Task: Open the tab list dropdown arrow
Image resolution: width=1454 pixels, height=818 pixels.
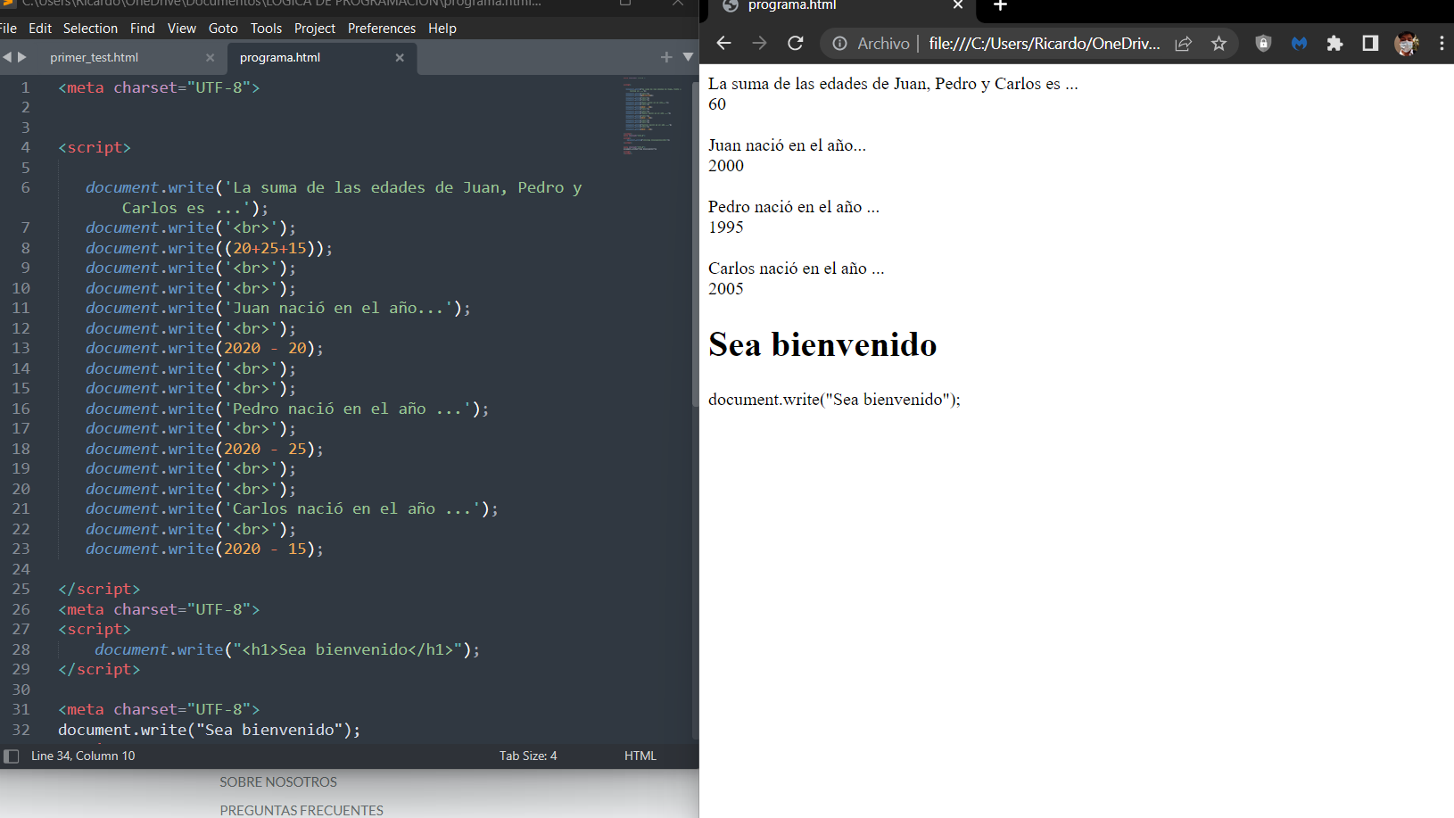Action: click(688, 57)
